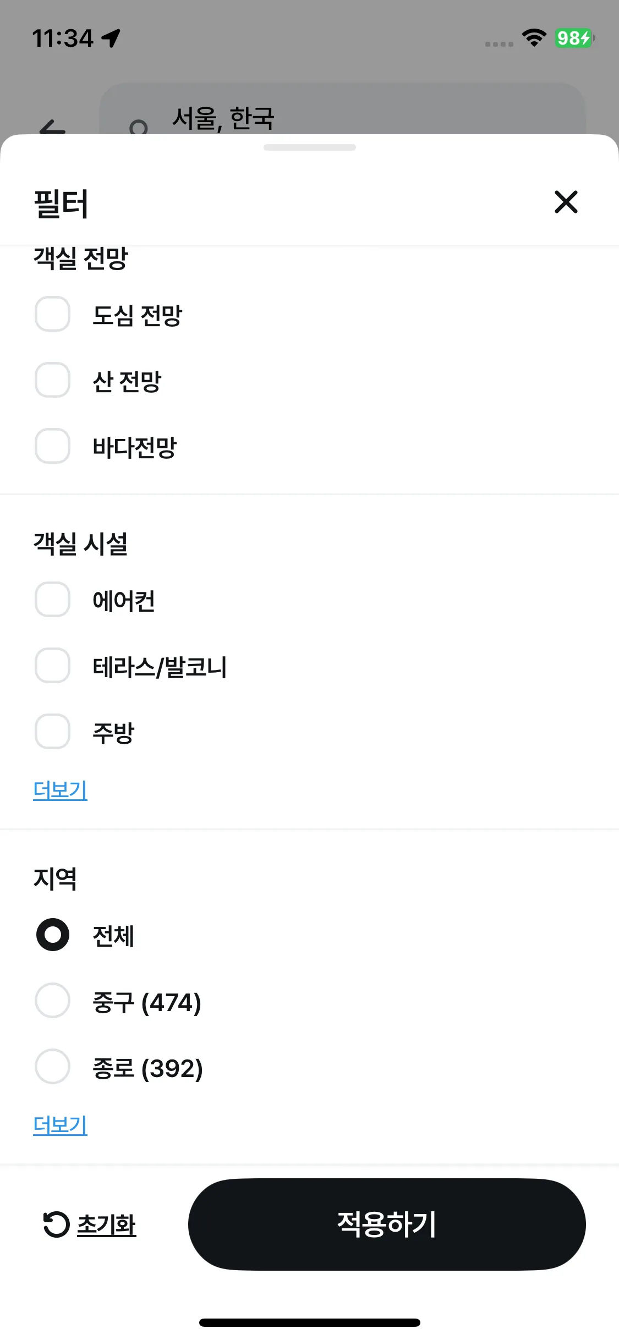
Task: Check the 주방 amenity box
Action: (x=52, y=732)
